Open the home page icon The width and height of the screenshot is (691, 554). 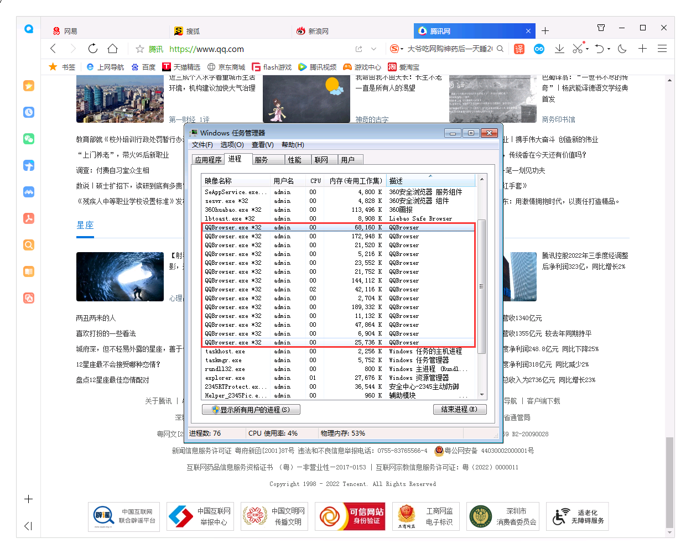pos(112,49)
